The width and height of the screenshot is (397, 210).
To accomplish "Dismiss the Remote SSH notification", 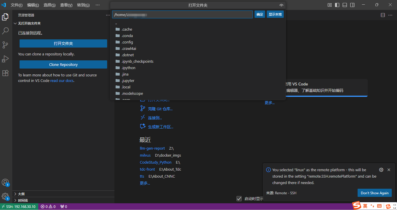I will pyautogui.click(x=389, y=170).
